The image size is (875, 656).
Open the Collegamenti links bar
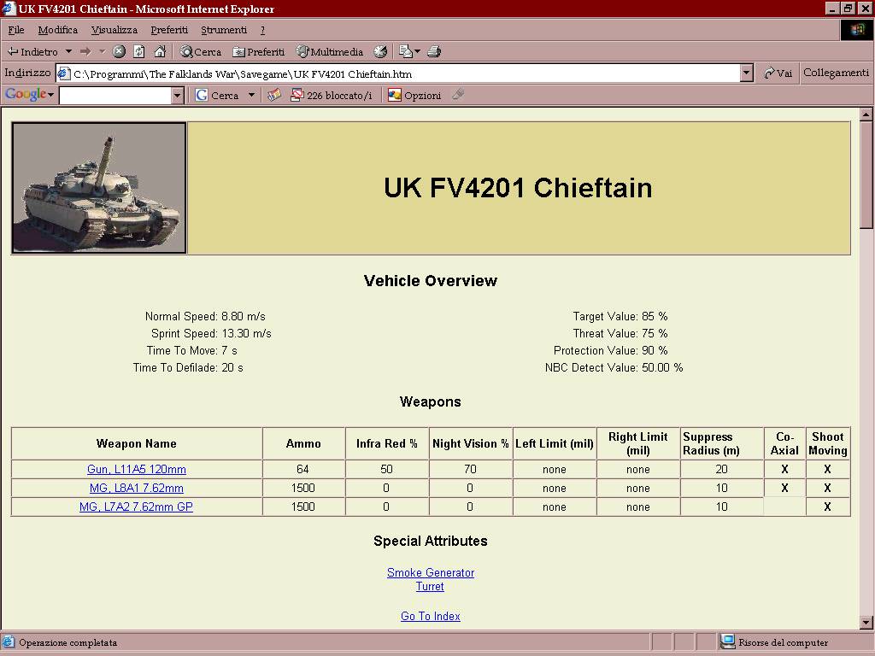coord(836,73)
